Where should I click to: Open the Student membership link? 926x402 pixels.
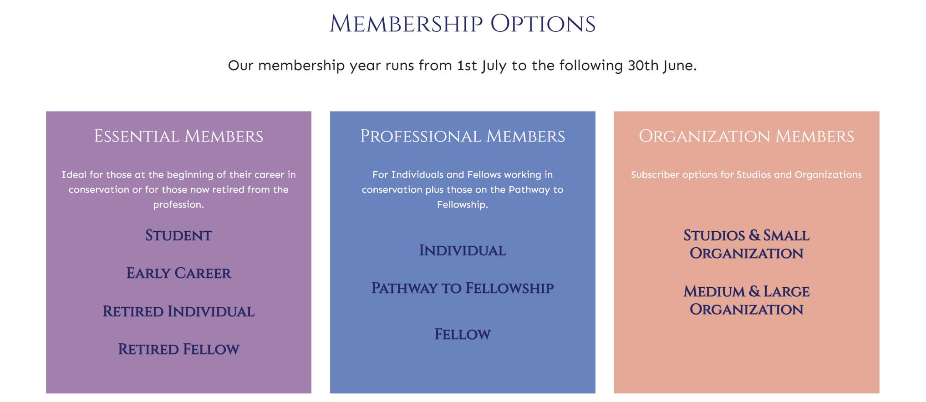tap(178, 235)
